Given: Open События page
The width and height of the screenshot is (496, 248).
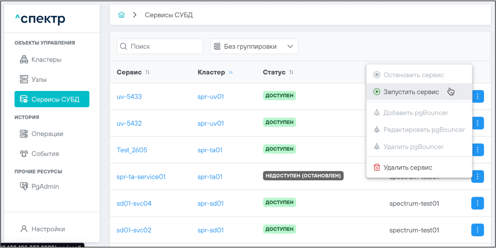Looking at the screenshot, I should tap(45, 154).
